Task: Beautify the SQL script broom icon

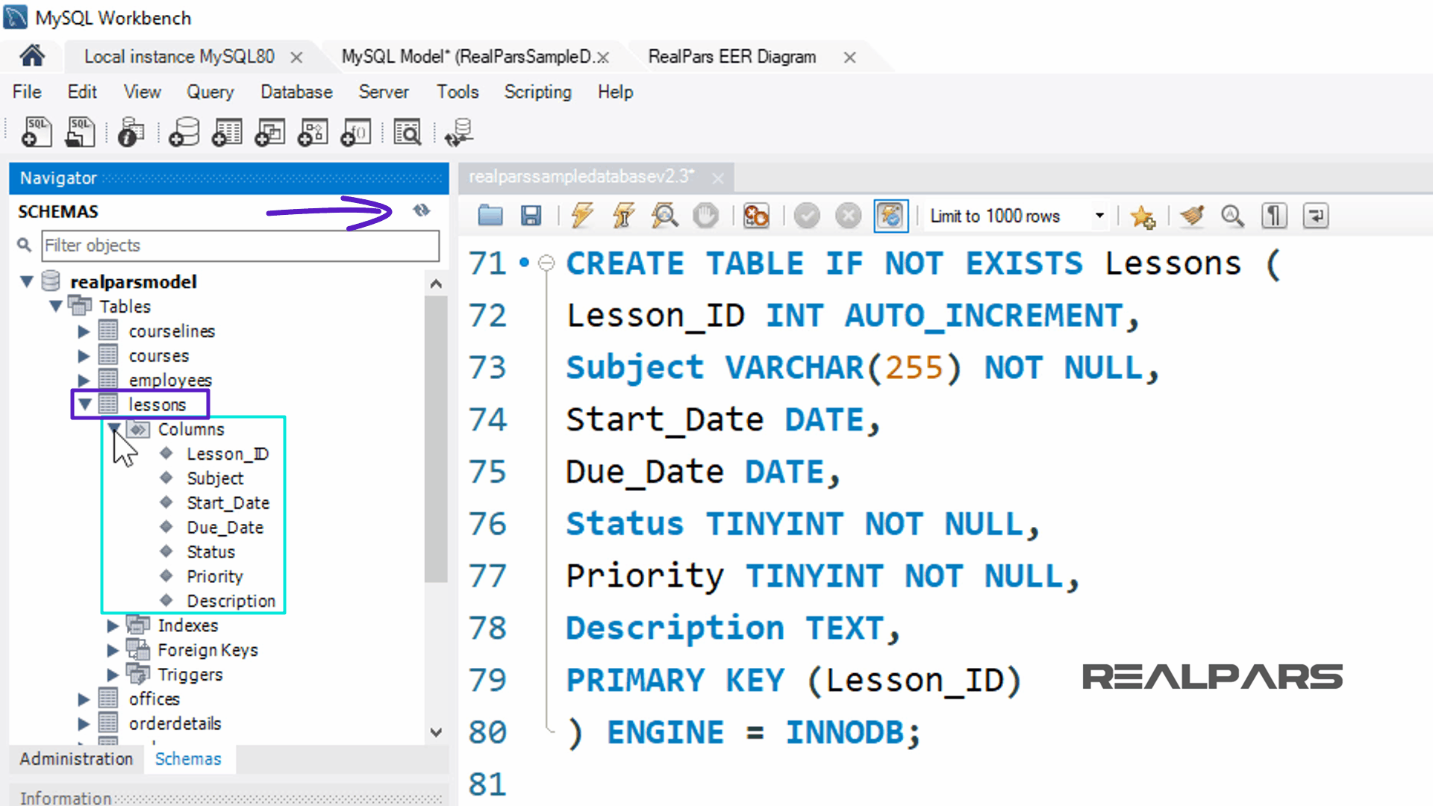Action: pos(1192,216)
